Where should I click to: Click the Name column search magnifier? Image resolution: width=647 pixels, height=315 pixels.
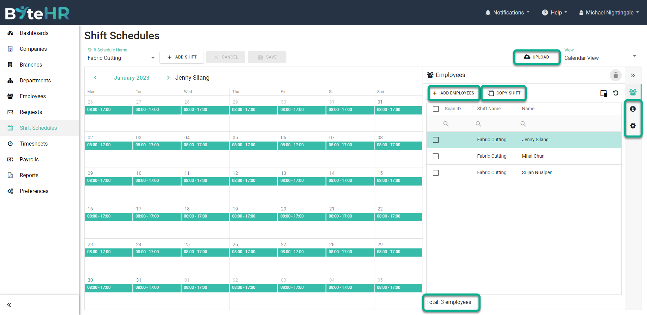[523, 124]
